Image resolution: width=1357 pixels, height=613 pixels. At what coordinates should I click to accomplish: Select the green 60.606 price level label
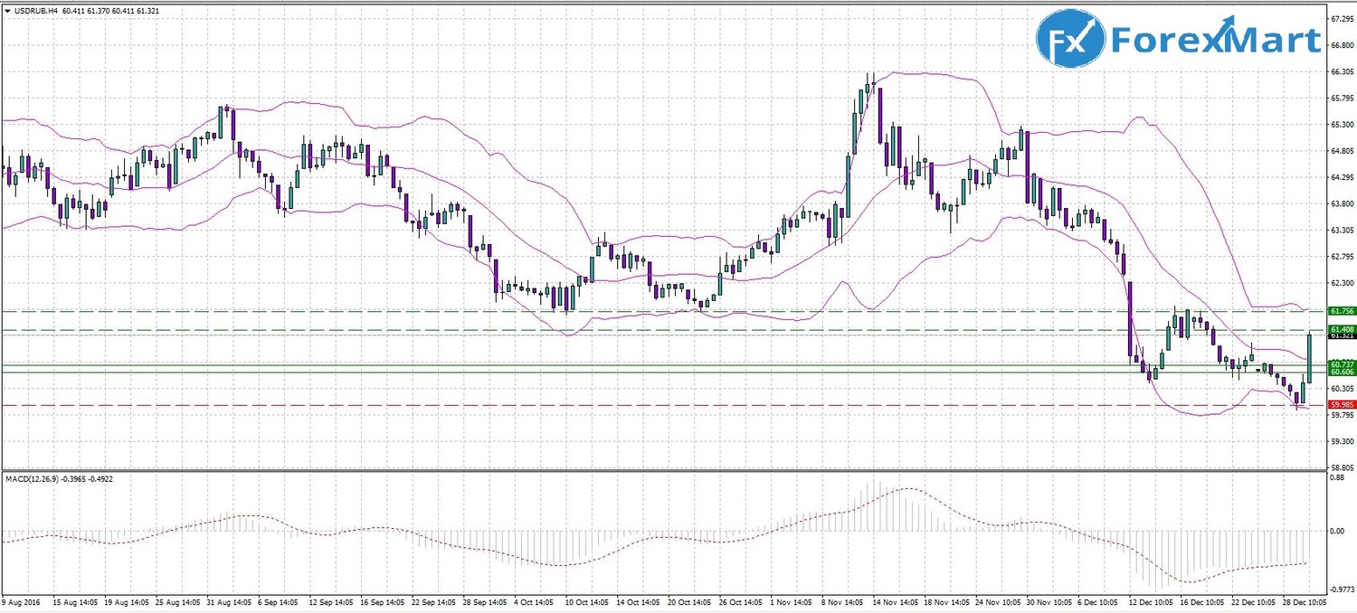tap(1341, 372)
